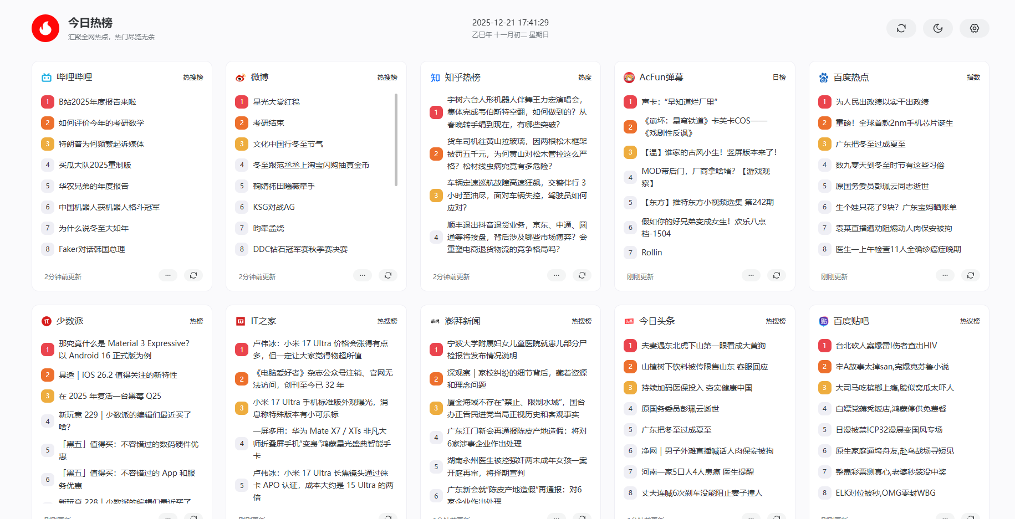Open '【东方】推特东方小视频选集 第242期' entry
1015x519 pixels.
pos(708,202)
